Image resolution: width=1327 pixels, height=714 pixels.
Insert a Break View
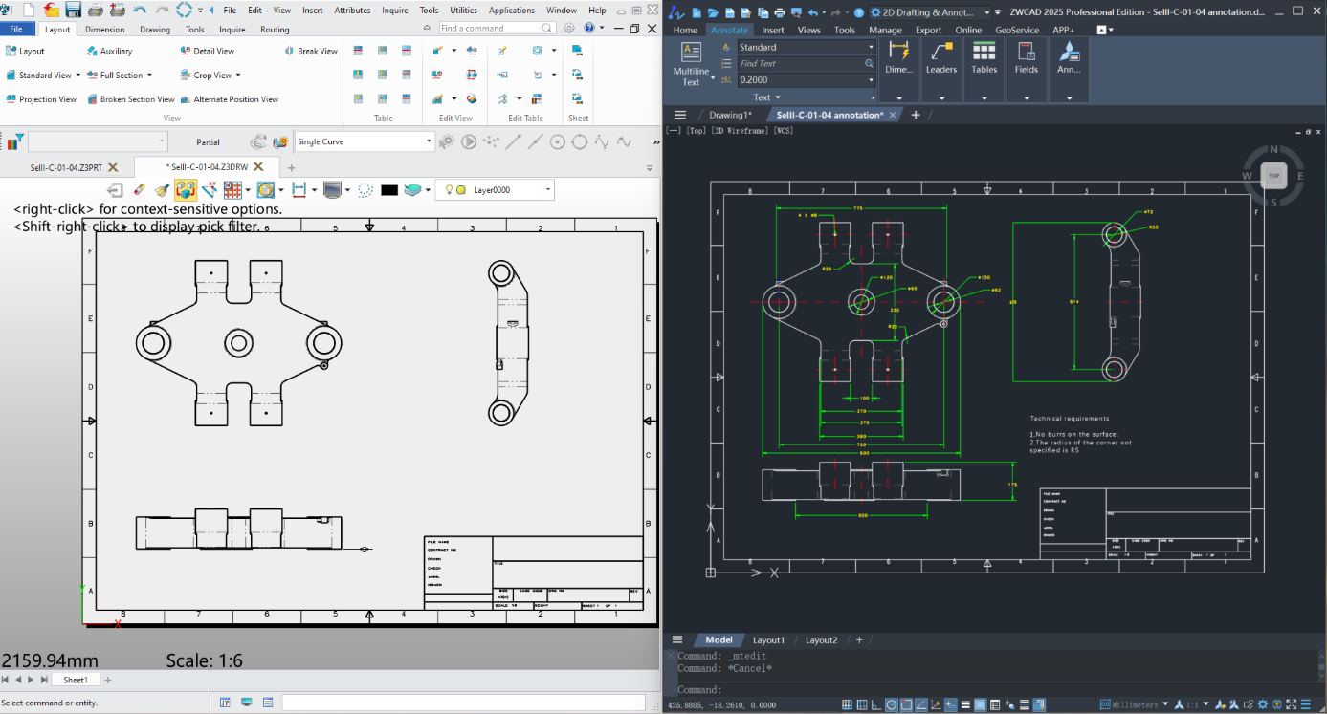pos(311,51)
